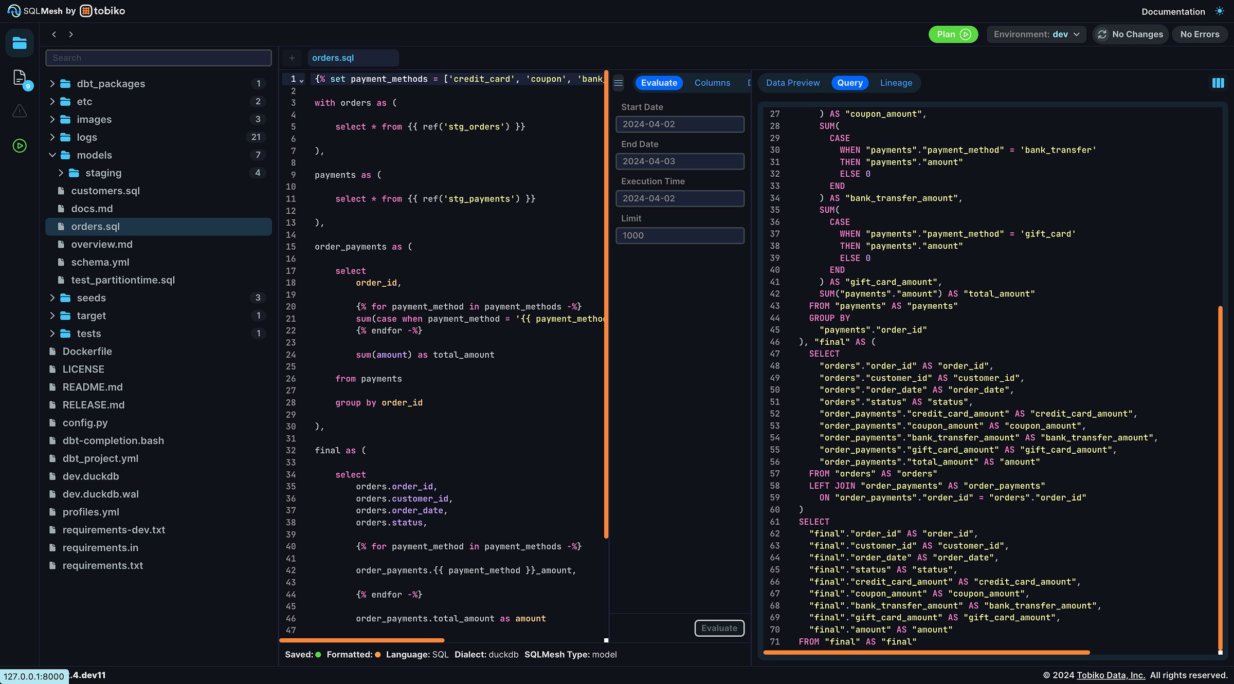Viewport: 1234px width, 684px height.
Task: Toggle light theme with sun icon
Action: (1220, 11)
